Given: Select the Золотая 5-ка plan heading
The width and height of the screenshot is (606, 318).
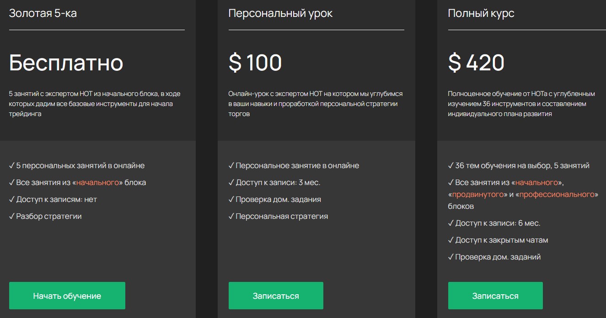Looking at the screenshot, I should (x=43, y=13).
